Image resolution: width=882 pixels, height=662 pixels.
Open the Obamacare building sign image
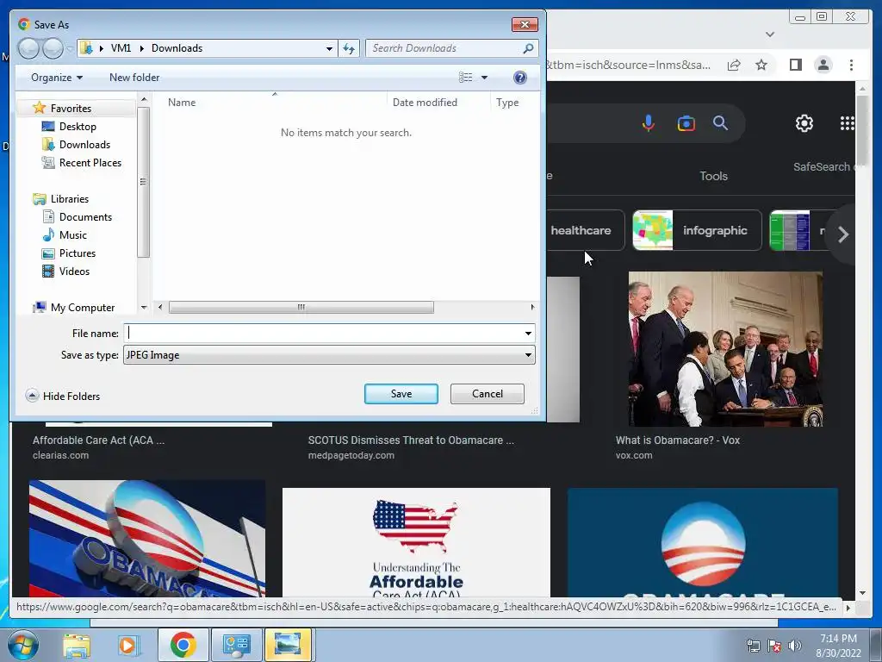[x=147, y=539]
